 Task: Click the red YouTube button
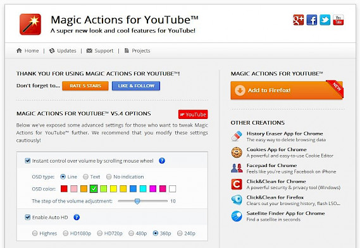pos(193,115)
